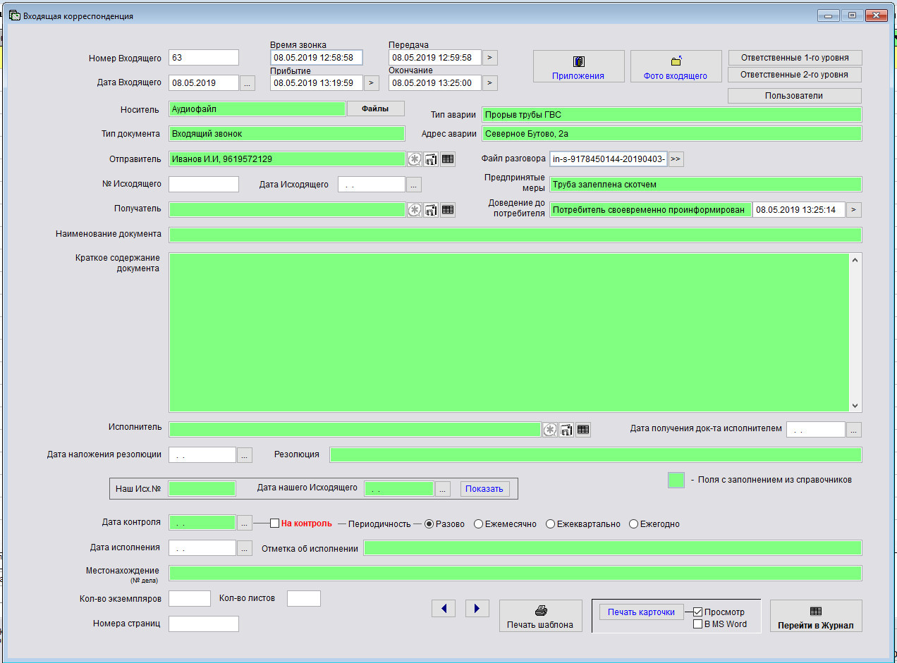Open Фото входящего folder icon button
The width and height of the screenshot is (897, 663).
pyautogui.click(x=676, y=66)
